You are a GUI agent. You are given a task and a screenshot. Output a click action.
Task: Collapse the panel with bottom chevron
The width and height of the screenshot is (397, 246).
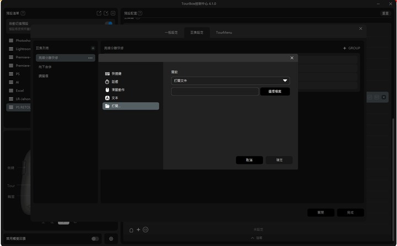tap(253, 238)
